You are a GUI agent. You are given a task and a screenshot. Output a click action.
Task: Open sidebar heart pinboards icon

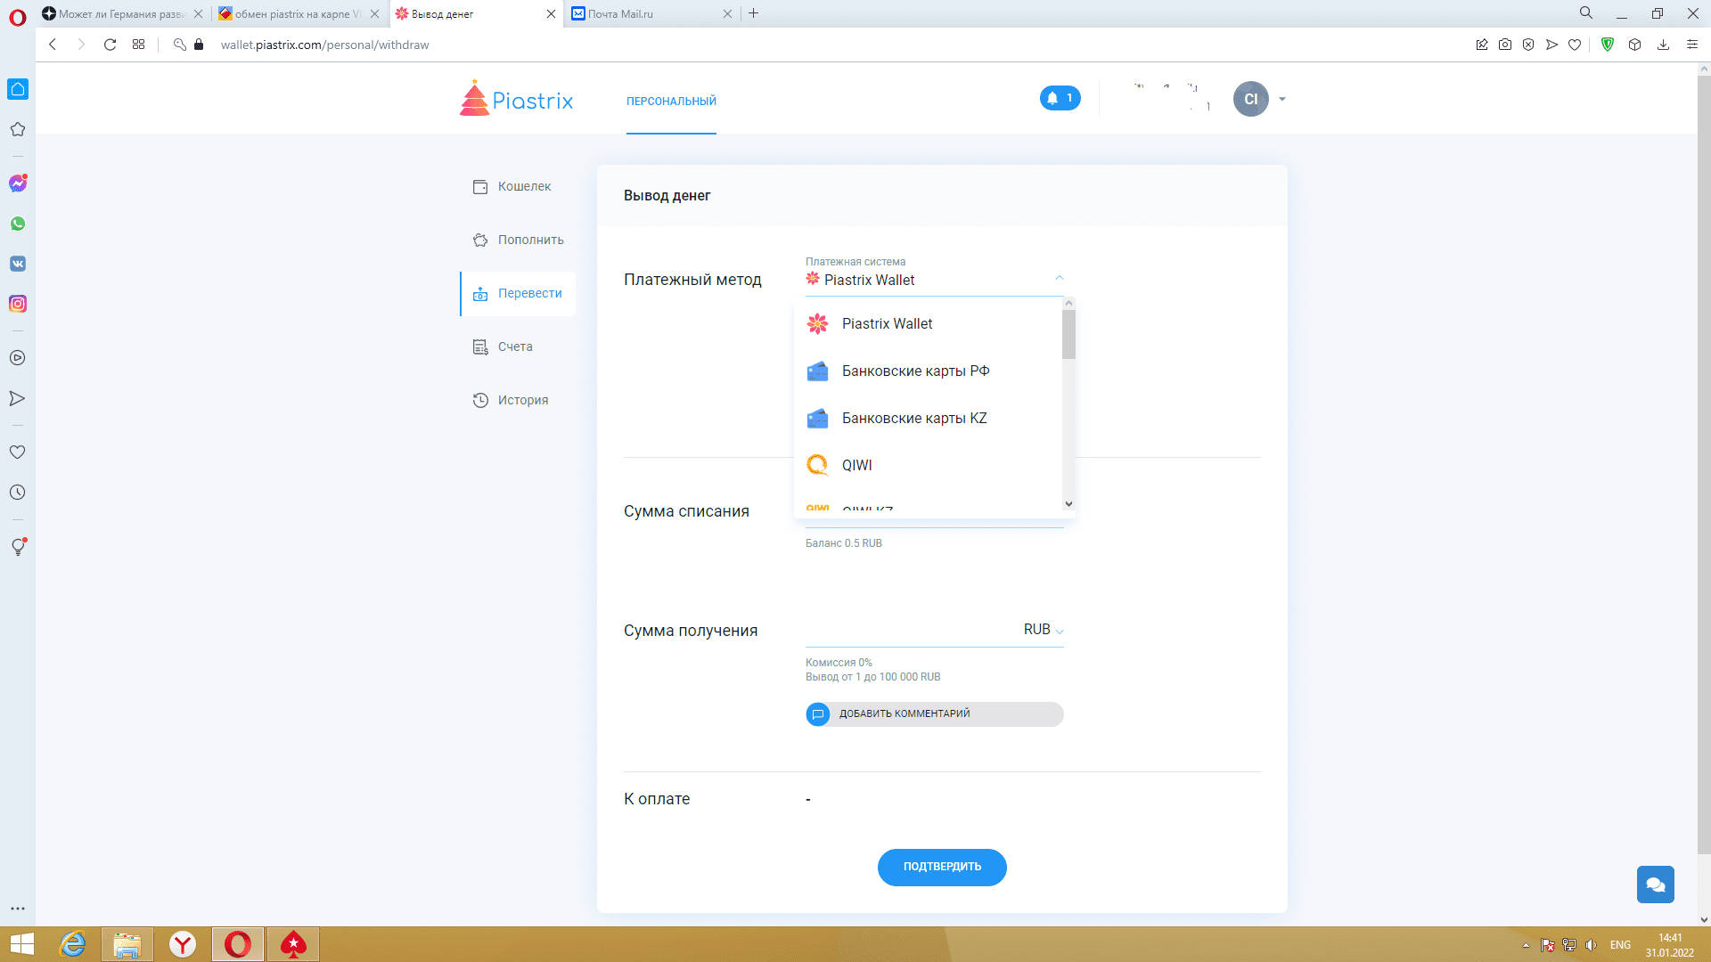pyautogui.click(x=17, y=452)
